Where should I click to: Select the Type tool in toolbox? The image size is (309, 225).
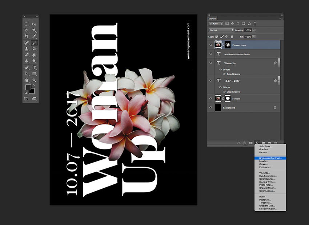(x=34, y=67)
